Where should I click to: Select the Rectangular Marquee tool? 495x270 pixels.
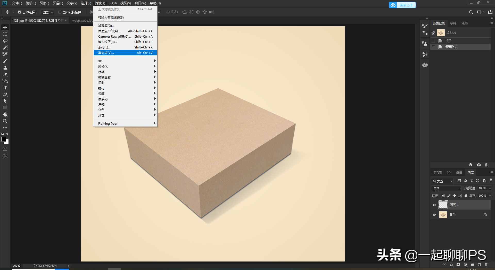(x=5, y=34)
